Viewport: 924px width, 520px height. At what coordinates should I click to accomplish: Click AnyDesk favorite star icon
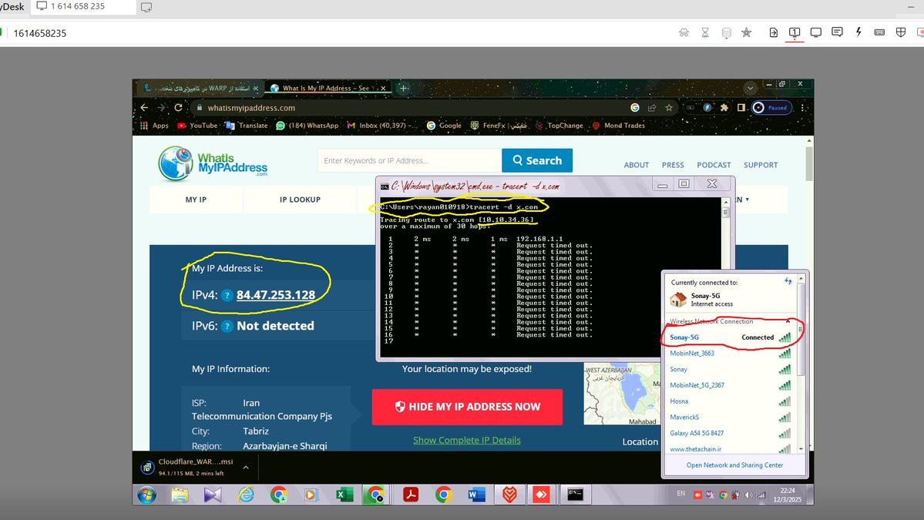coord(747,33)
